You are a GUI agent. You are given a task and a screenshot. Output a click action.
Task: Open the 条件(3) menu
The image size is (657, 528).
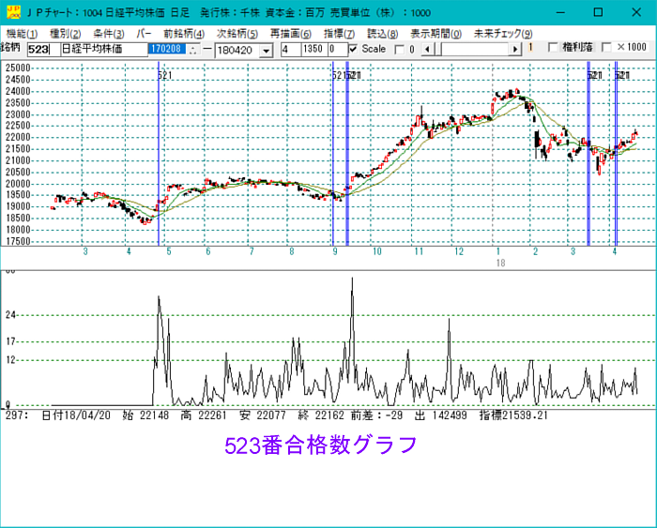pyautogui.click(x=109, y=34)
